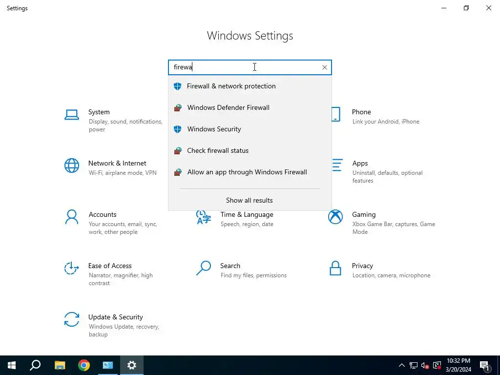Open the Control Panel taskbar app

tap(108, 365)
